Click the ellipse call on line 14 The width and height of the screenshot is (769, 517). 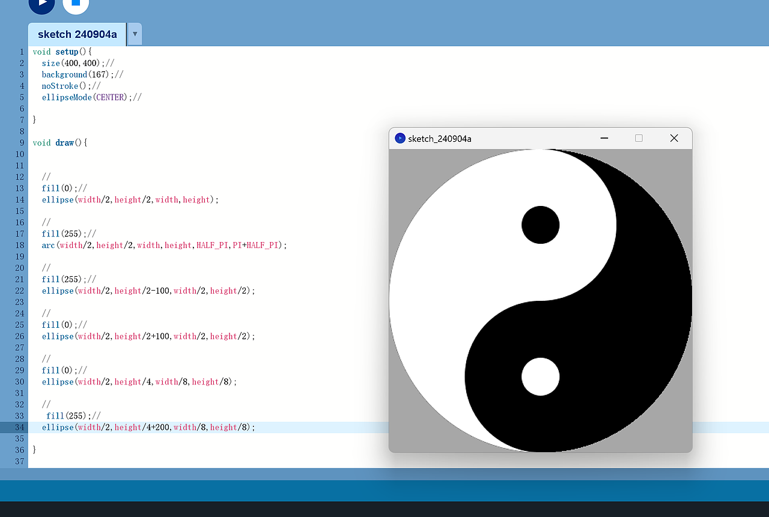[x=130, y=200]
